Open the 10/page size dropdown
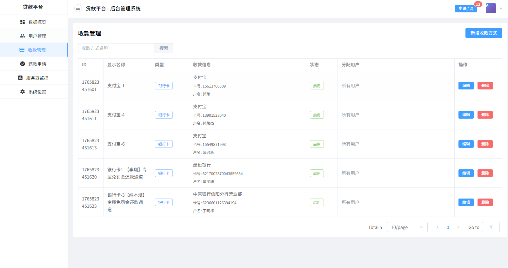Viewport: 508px width, 268px height. click(x=407, y=227)
